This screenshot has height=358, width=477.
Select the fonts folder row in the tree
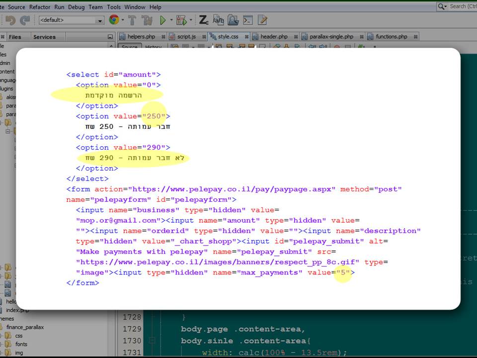(21, 344)
